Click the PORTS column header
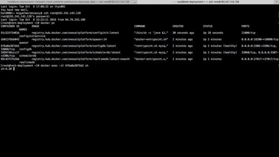The image size is (279, 157). pos(245,26)
